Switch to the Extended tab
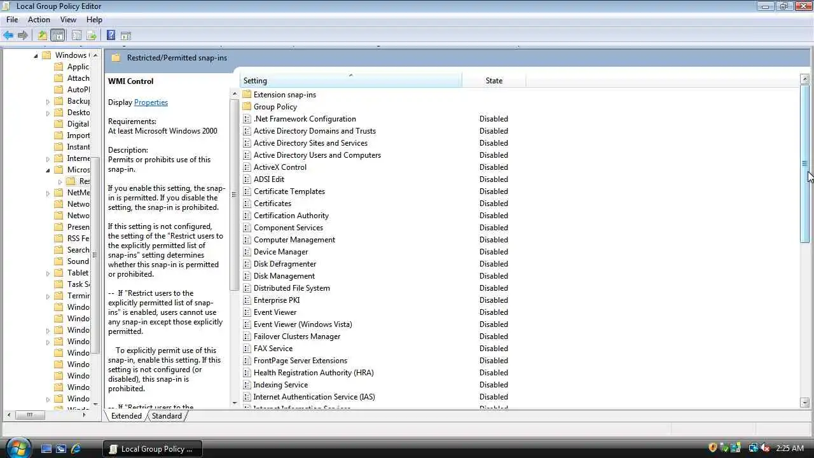814x458 pixels. point(127,416)
